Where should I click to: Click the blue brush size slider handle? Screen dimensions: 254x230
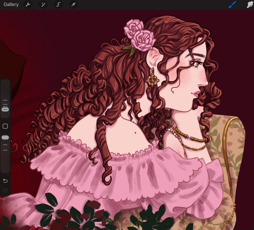[x=5, y=109]
